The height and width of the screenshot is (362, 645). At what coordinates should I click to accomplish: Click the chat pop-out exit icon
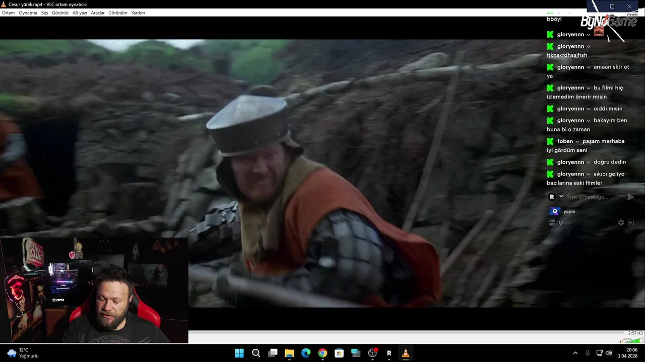point(630,222)
